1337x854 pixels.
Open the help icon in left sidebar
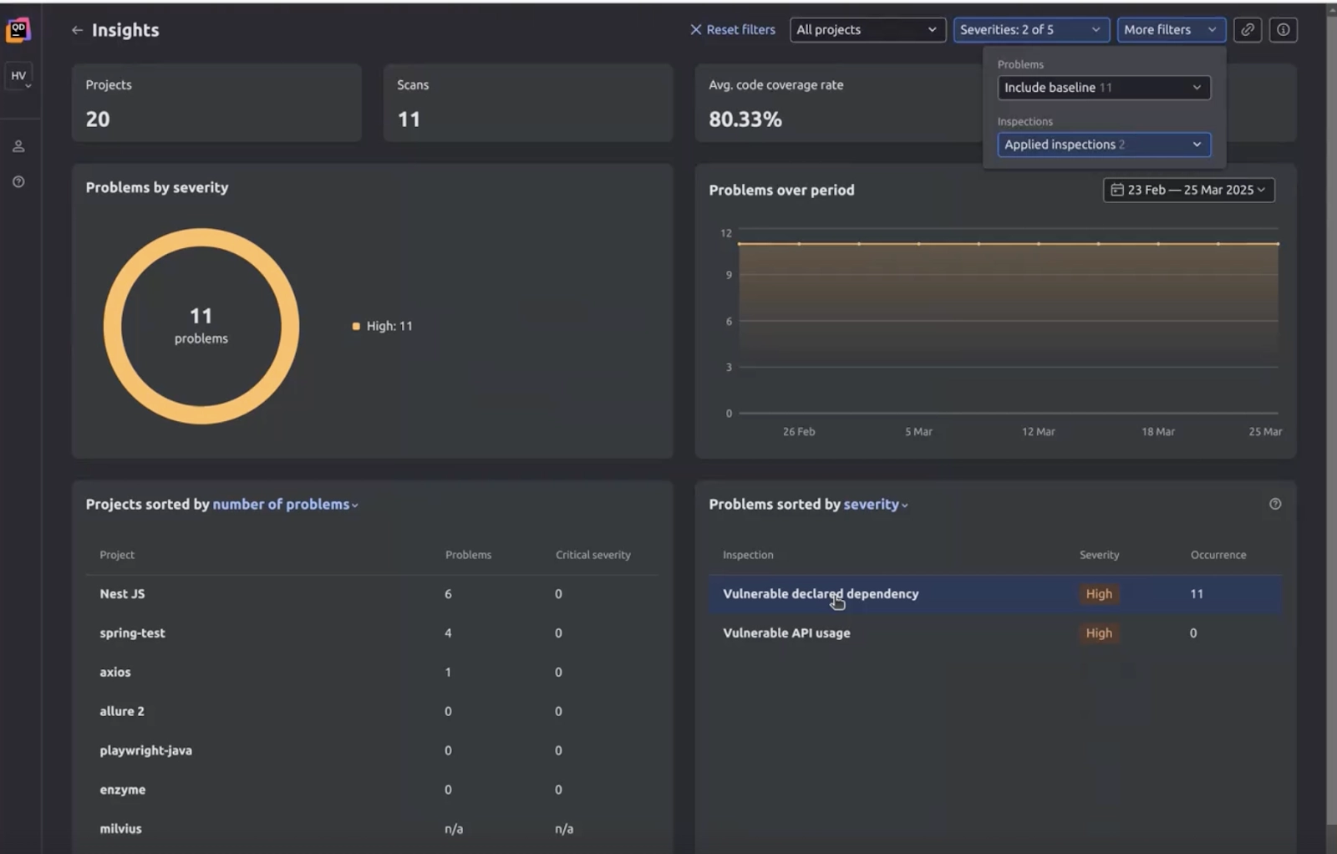coord(18,182)
